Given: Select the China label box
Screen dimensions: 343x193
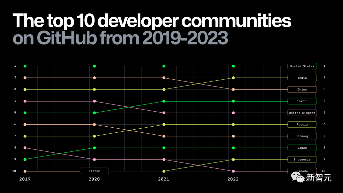Looking at the screenshot, I should [x=302, y=89].
